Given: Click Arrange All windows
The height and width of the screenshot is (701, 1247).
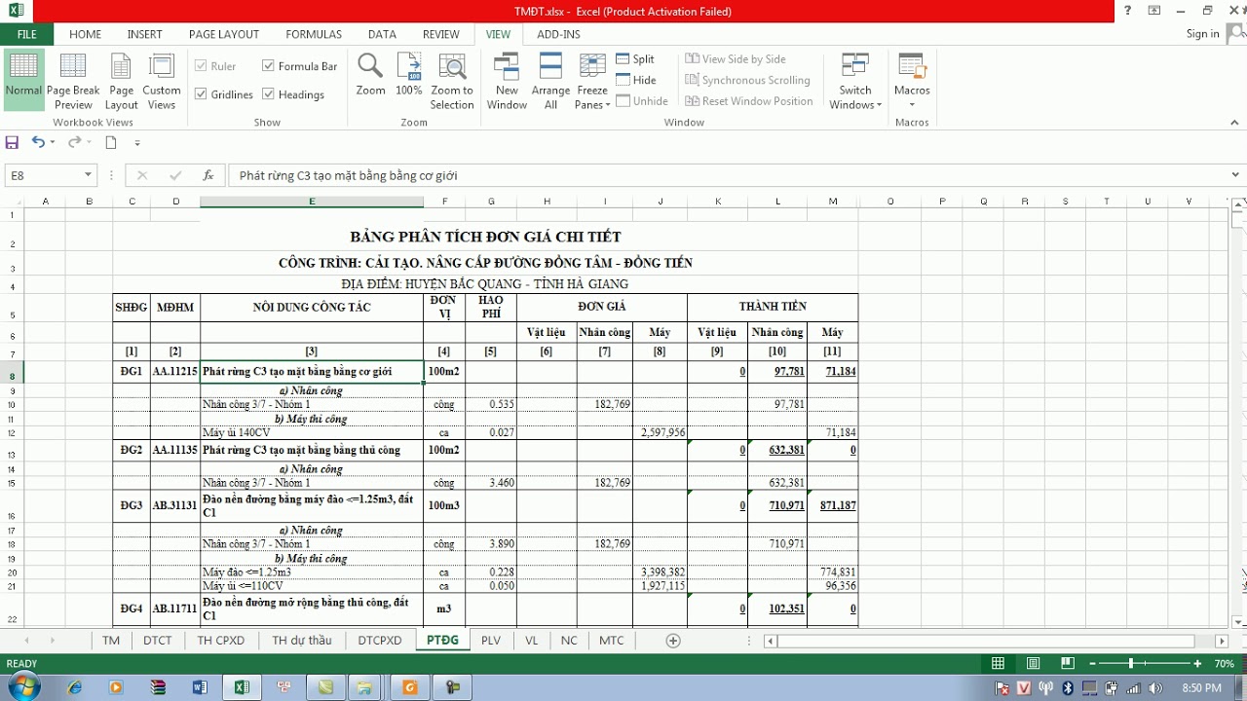Looking at the screenshot, I should click(x=550, y=82).
